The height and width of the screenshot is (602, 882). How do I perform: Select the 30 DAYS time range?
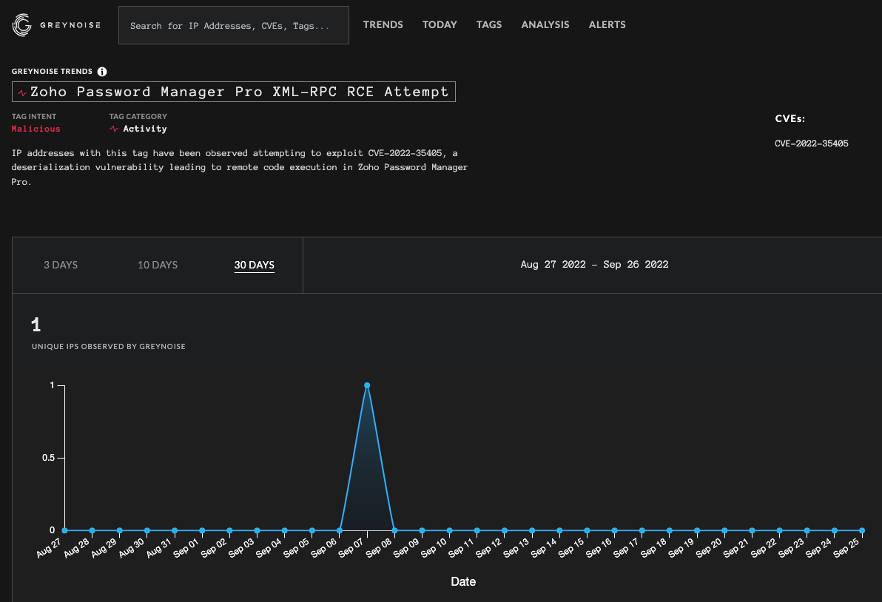(x=254, y=264)
